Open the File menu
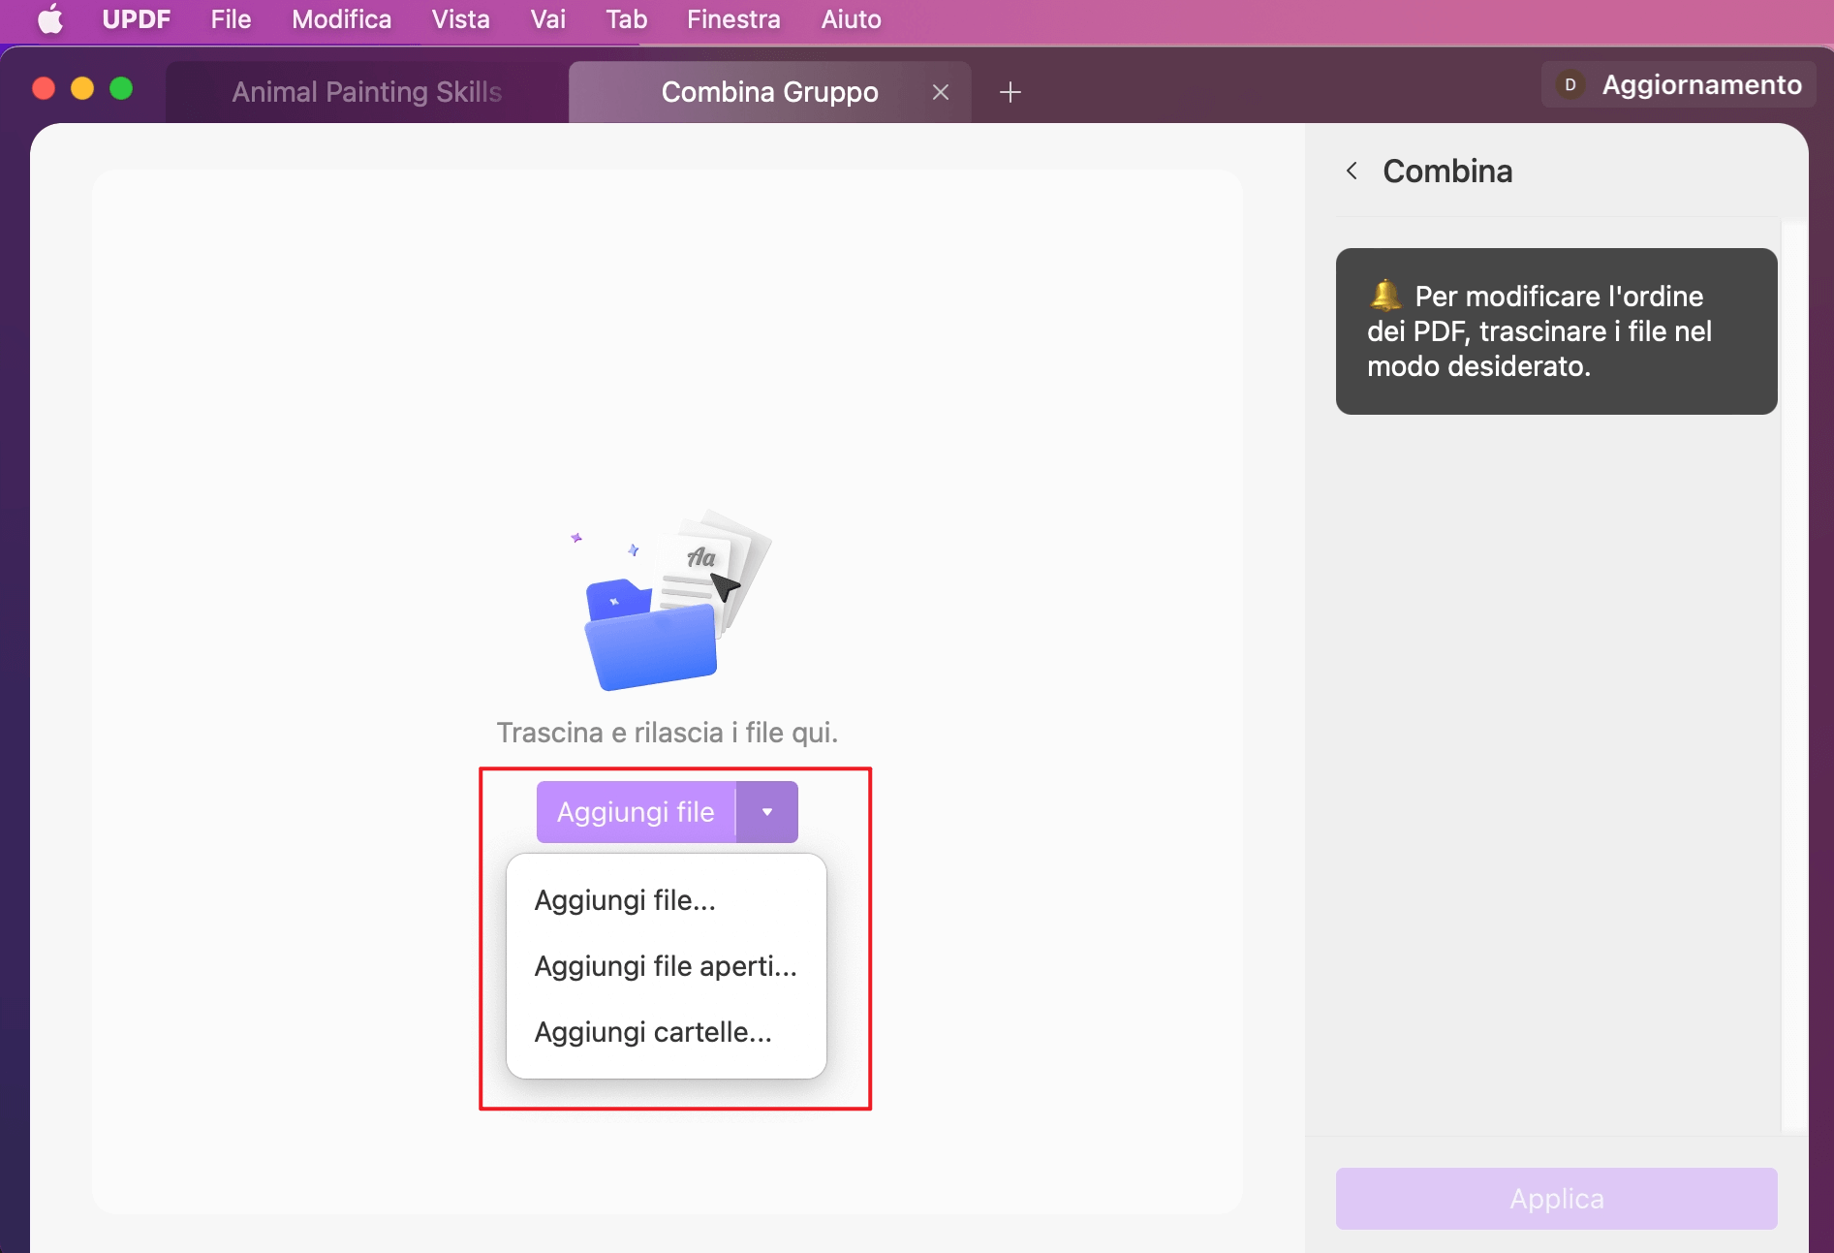The height and width of the screenshot is (1253, 1834). tap(231, 19)
